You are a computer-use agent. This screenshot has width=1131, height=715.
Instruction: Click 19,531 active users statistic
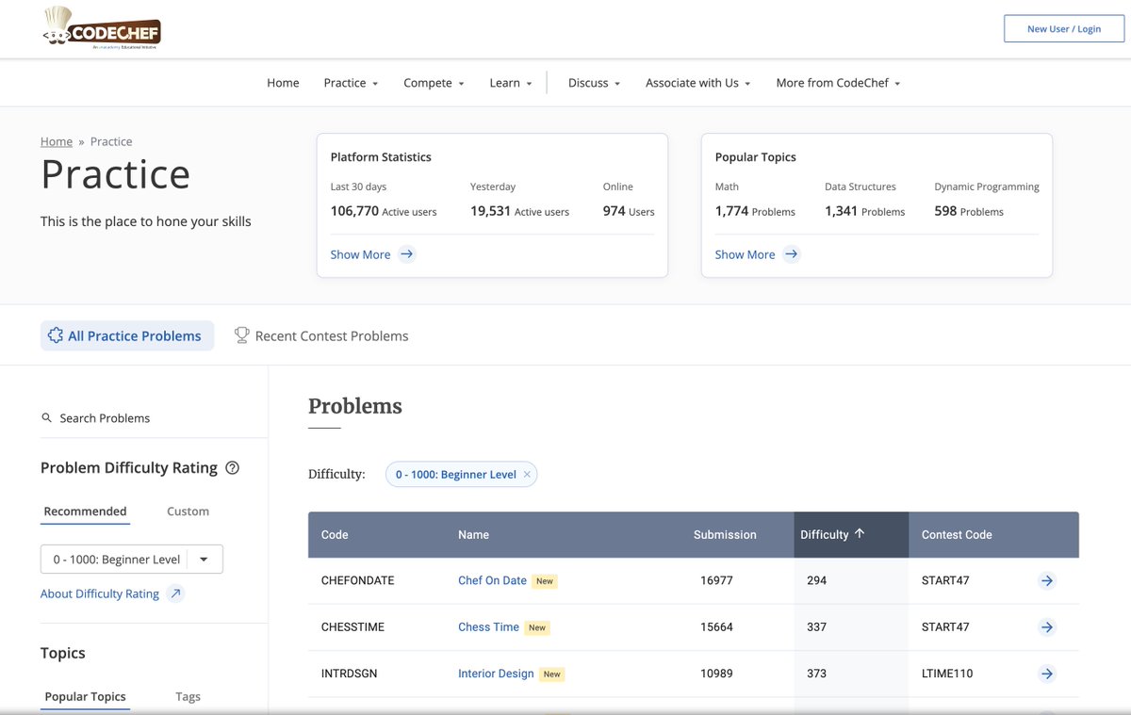click(519, 211)
